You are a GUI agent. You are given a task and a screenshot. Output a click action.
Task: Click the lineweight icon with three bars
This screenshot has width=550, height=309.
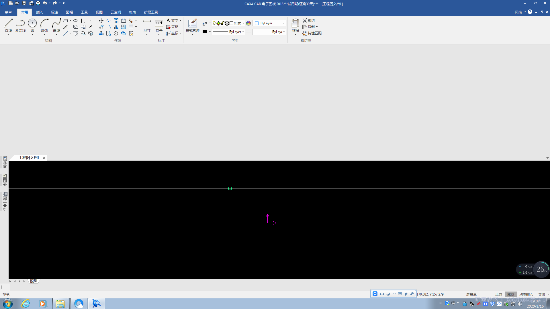tap(205, 32)
